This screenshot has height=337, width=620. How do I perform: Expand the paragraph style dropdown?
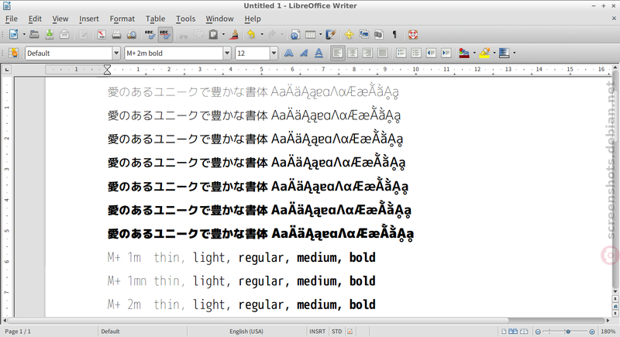click(116, 53)
